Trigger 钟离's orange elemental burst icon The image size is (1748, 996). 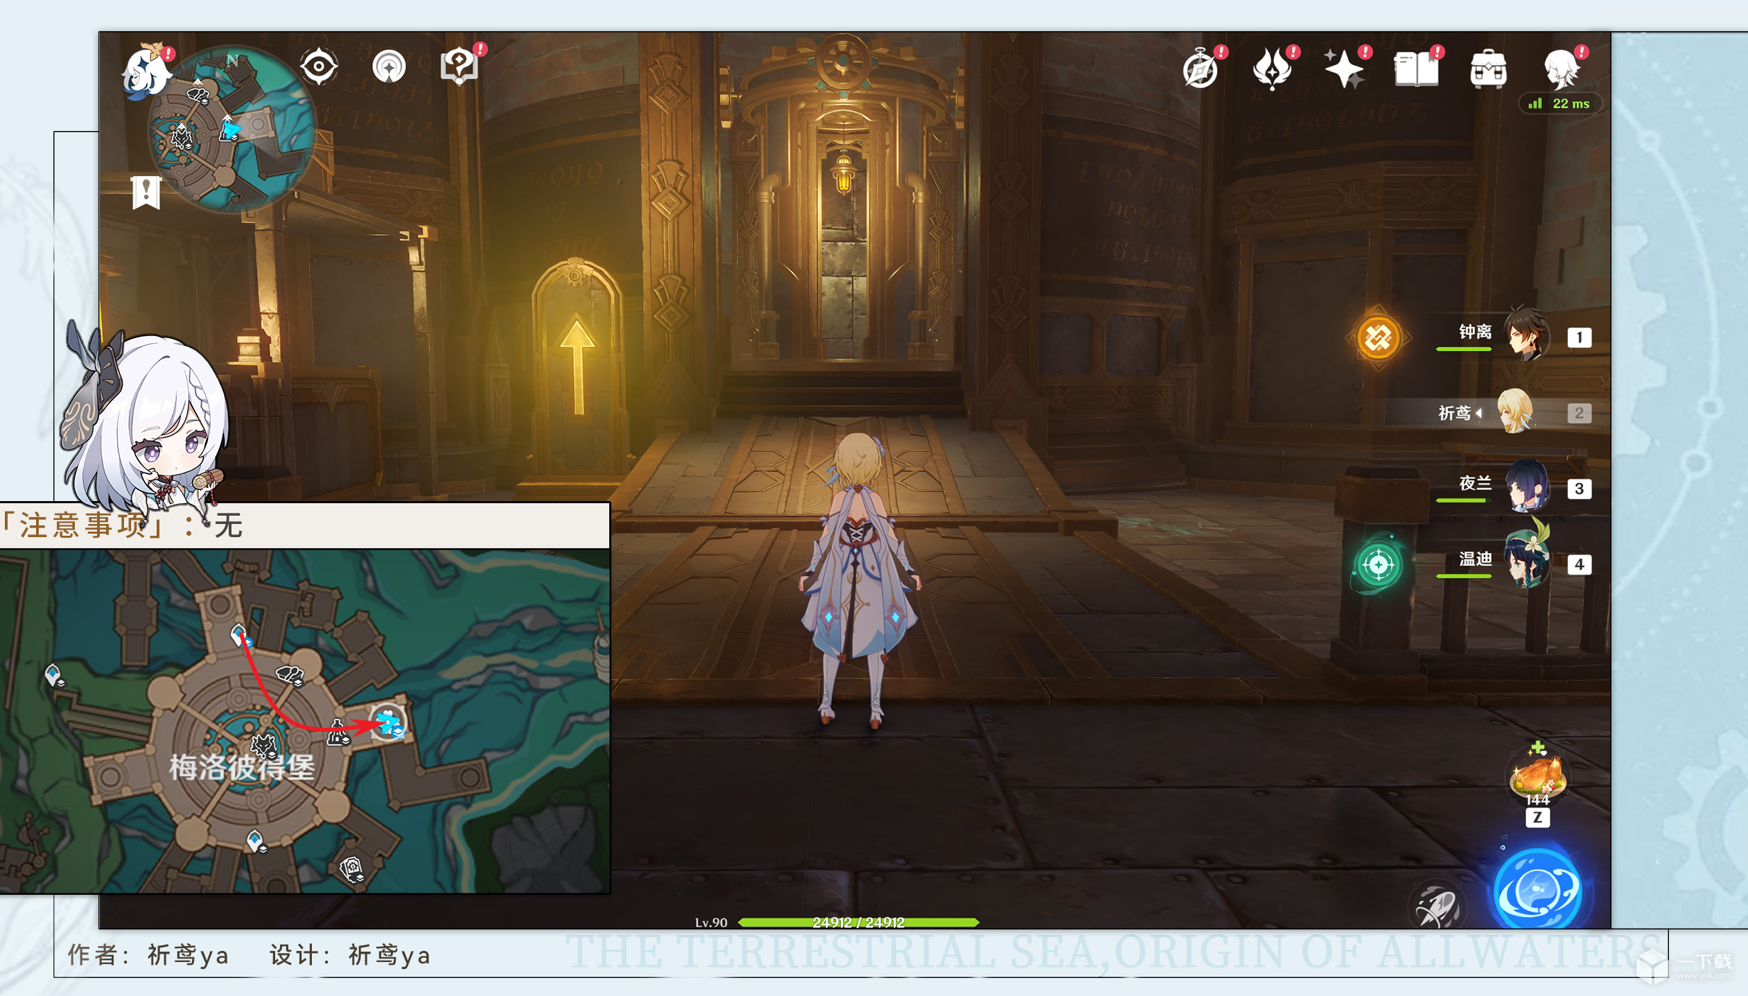pos(1378,338)
